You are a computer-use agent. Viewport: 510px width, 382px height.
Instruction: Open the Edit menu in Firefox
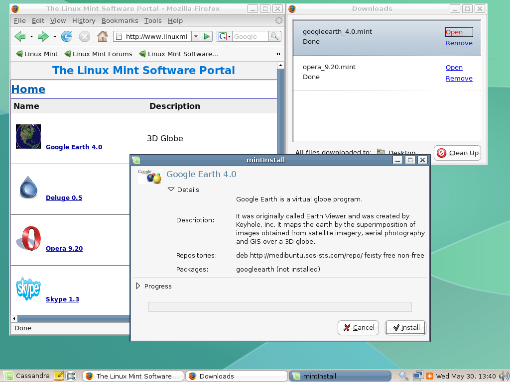point(38,21)
